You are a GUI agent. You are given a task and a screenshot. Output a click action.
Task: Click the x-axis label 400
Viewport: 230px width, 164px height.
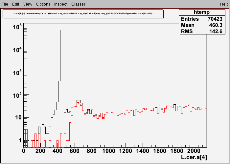click(x=57, y=151)
